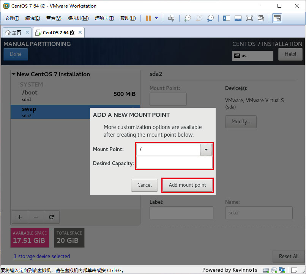306x274 pixels.
Task: Remove the partition with the minus button
Action: pos(36,217)
